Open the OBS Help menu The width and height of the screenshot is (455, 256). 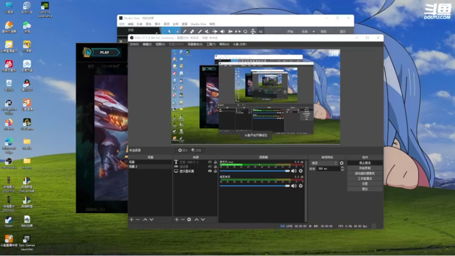(x=224, y=44)
